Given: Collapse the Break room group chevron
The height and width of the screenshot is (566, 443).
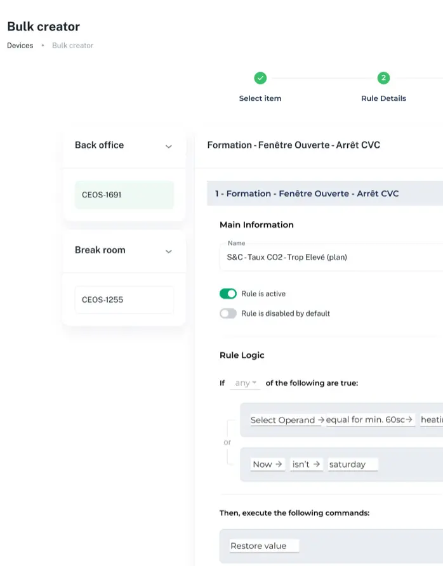Looking at the screenshot, I should point(169,251).
